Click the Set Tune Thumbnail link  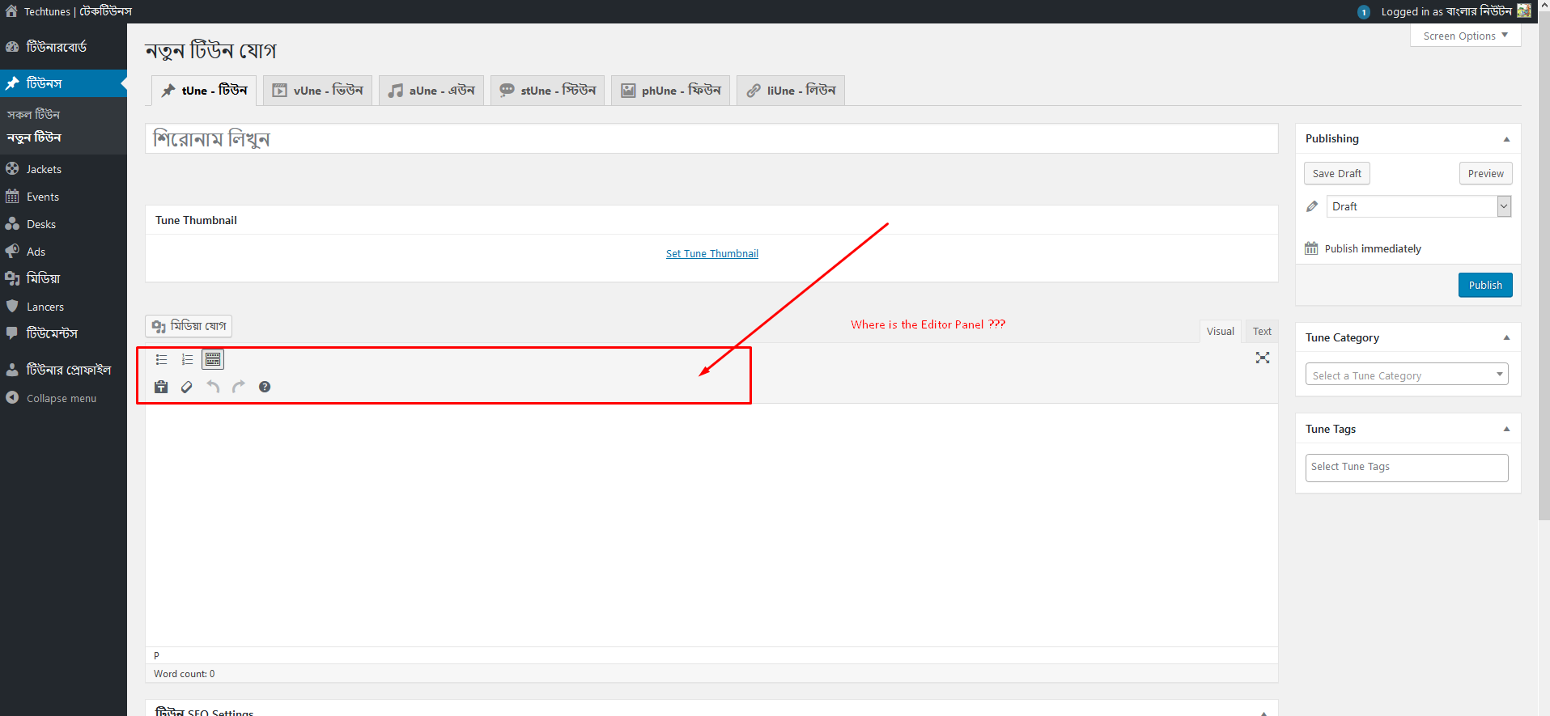tap(712, 253)
